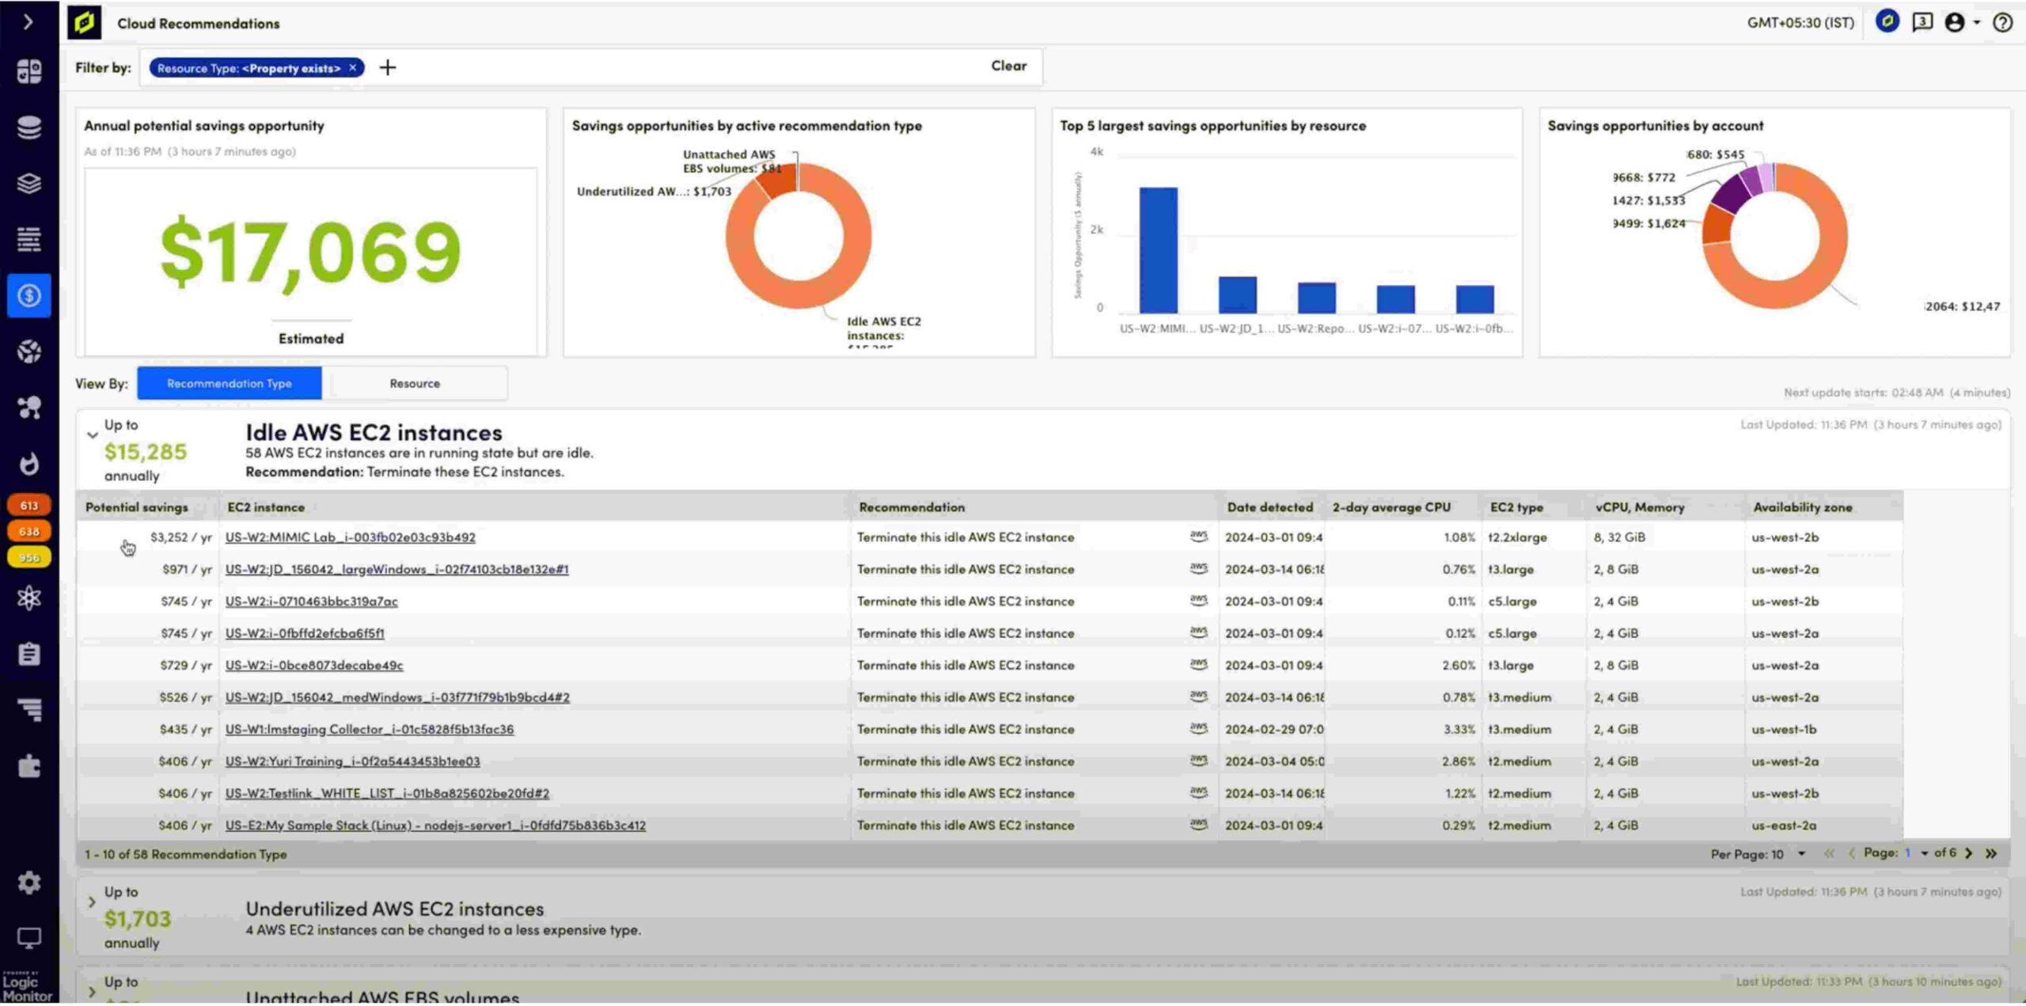Open the stacked traces icon in sidebar
The image size is (2026, 1006).
(x=29, y=710)
